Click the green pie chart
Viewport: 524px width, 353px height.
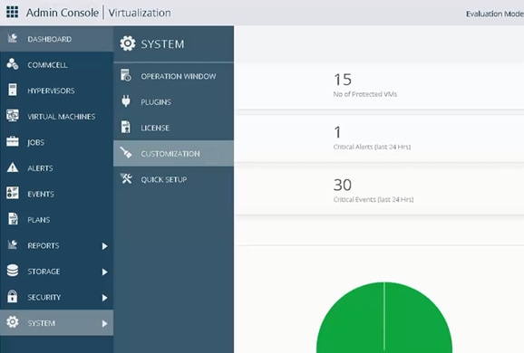pos(384,318)
